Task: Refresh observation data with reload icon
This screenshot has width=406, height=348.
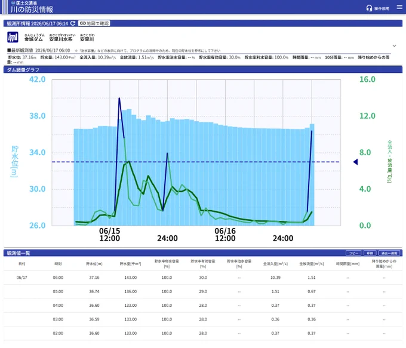Action: point(73,23)
